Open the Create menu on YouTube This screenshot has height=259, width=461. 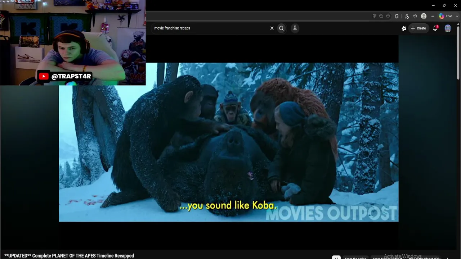pyautogui.click(x=419, y=28)
